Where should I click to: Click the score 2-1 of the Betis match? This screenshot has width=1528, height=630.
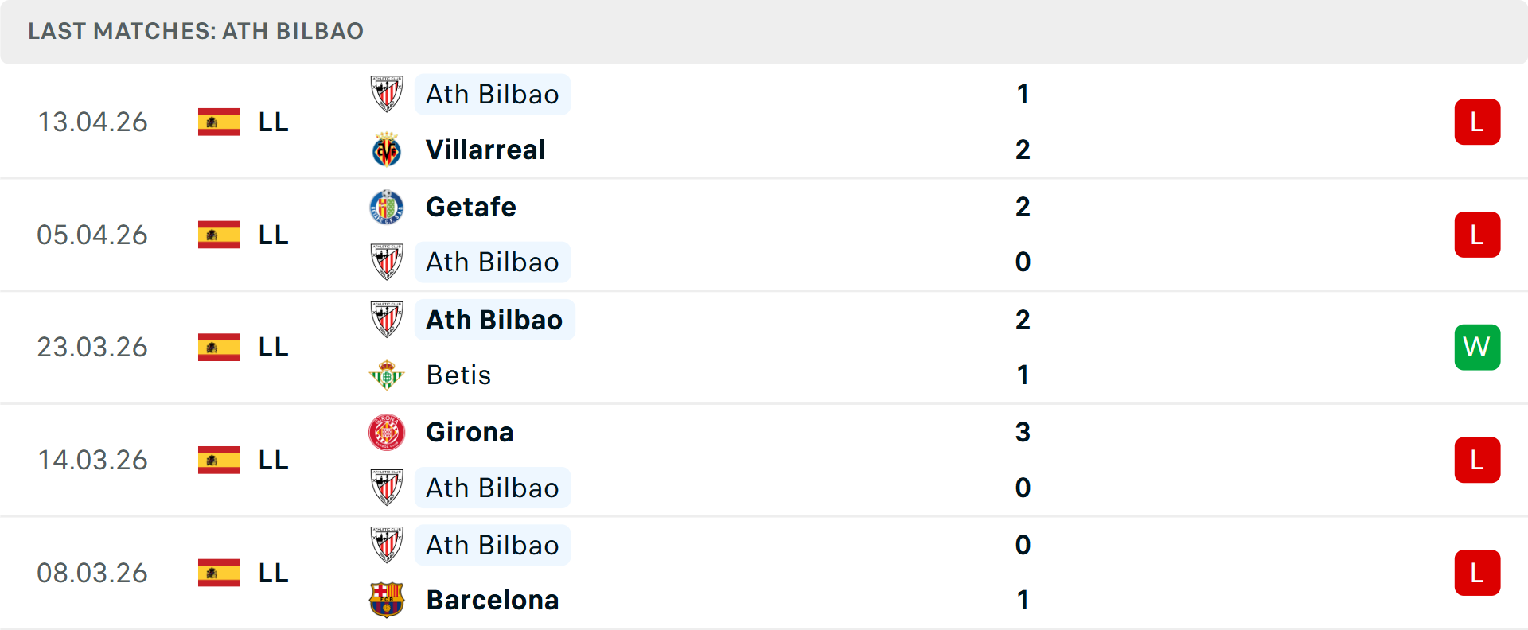click(x=1023, y=347)
